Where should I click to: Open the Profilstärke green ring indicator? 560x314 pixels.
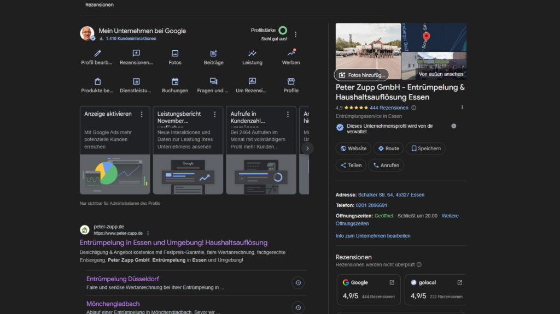[x=283, y=31]
